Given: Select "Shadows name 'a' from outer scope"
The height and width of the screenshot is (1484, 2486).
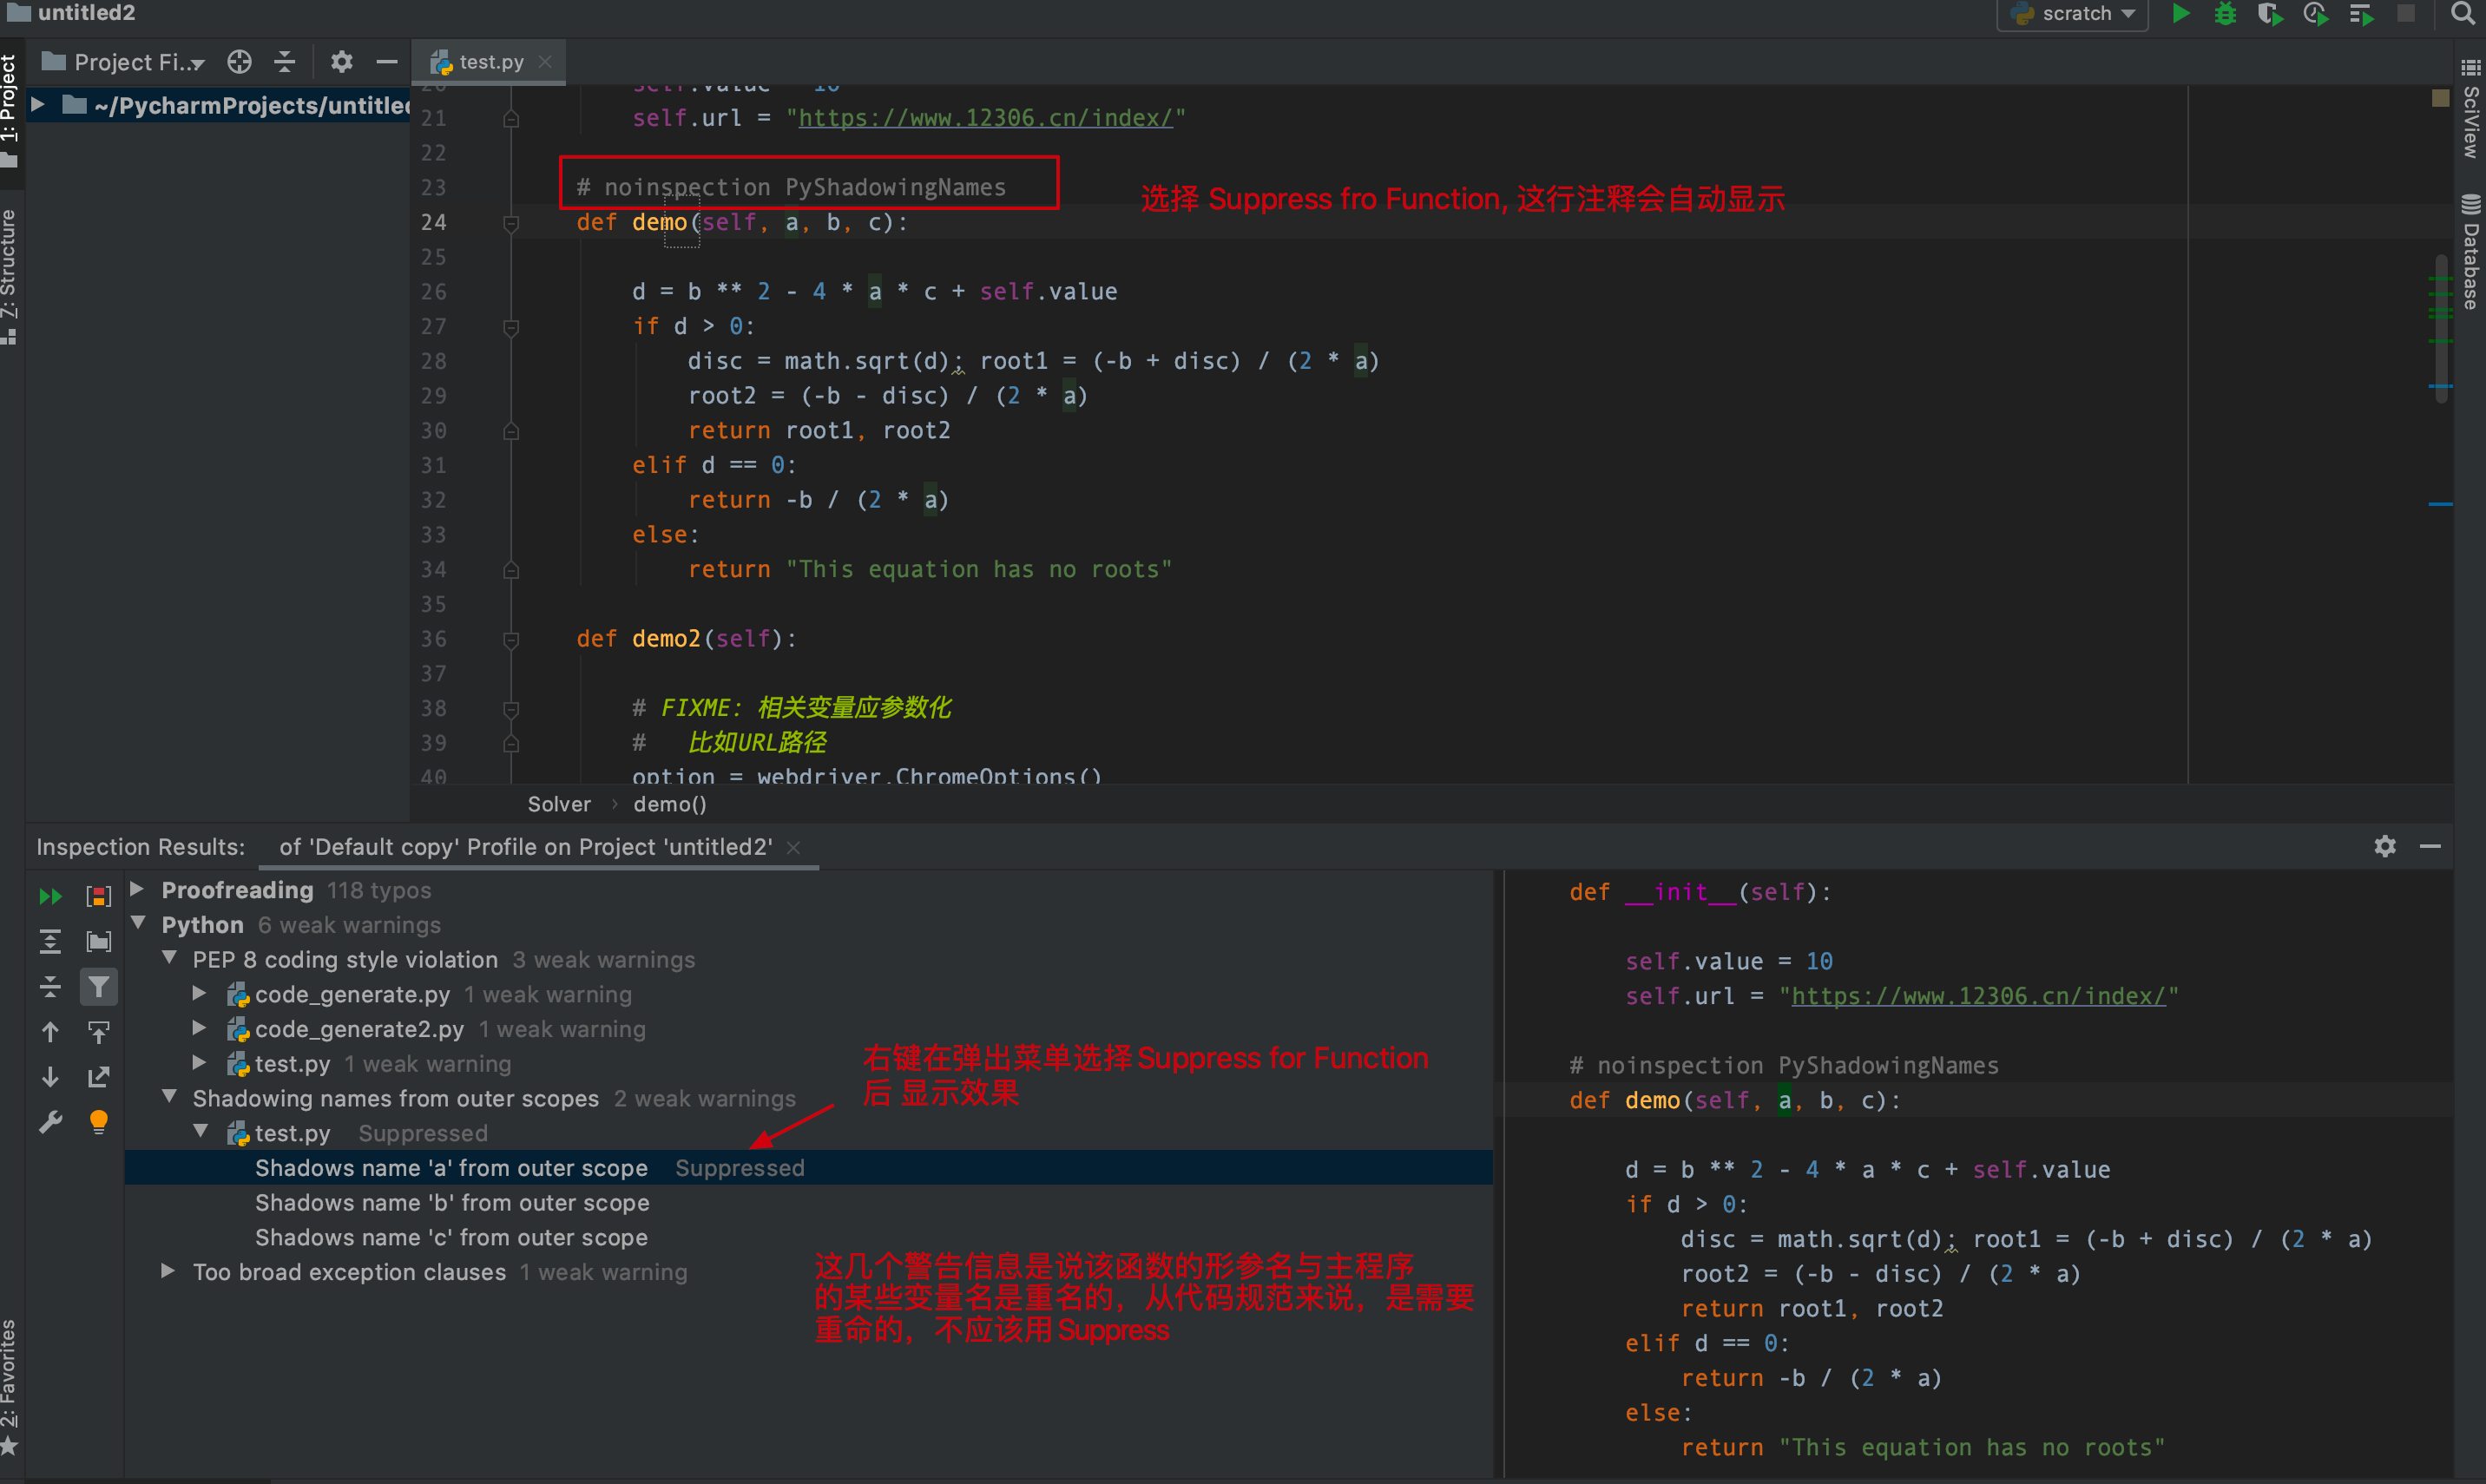Looking at the screenshot, I should point(808,1168).
